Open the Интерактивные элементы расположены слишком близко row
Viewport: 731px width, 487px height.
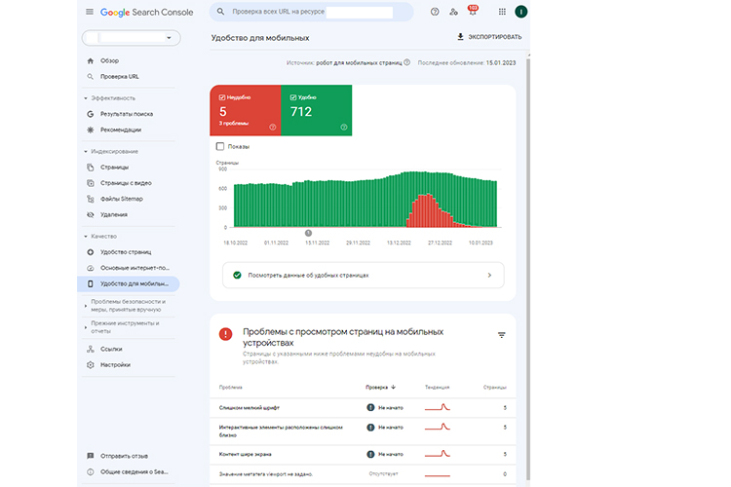tap(363, 431)
